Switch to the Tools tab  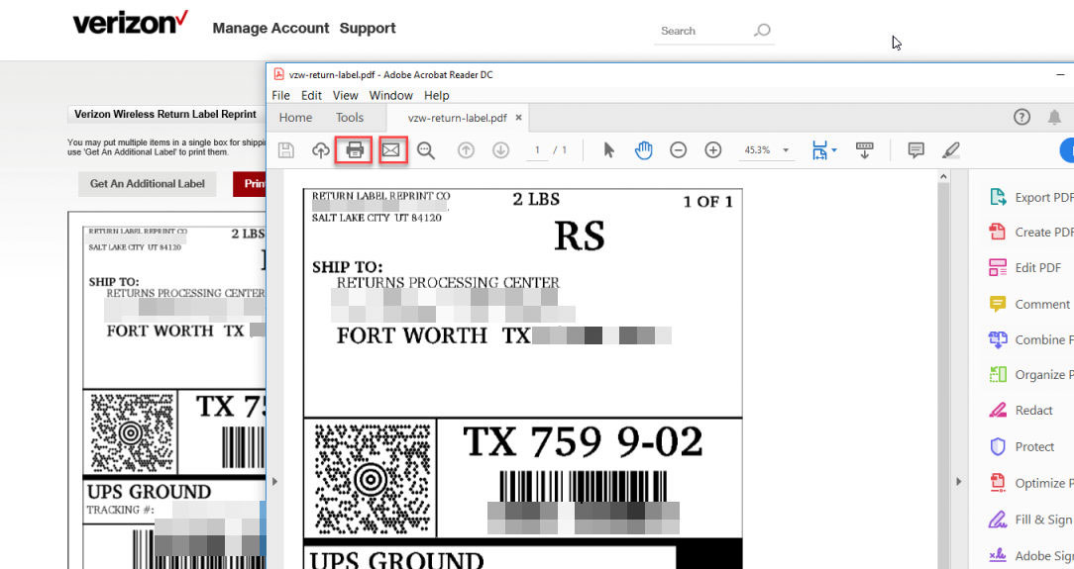coord(350,118)
